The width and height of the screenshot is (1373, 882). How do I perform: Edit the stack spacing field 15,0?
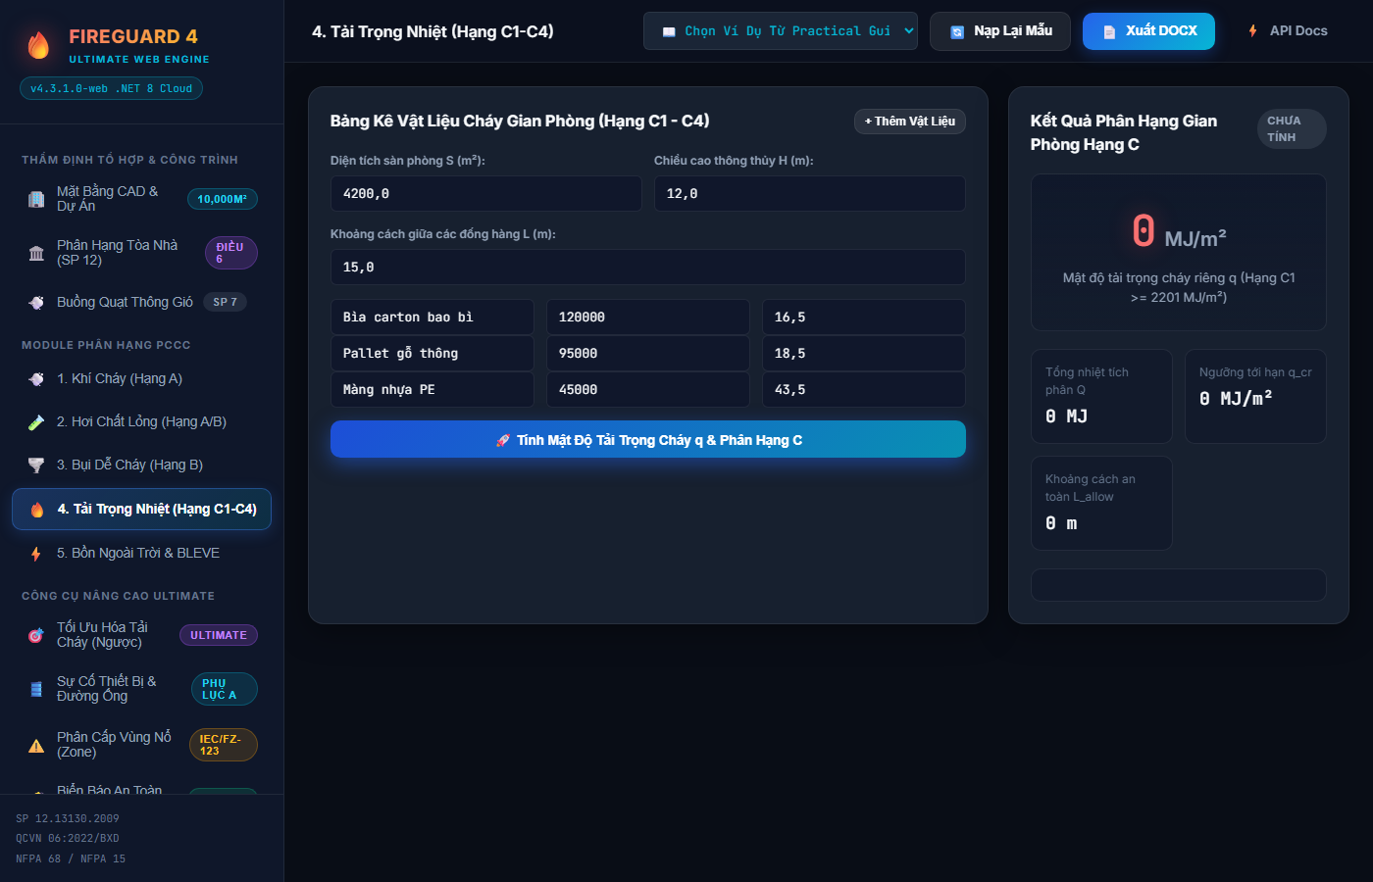[648, 268]
